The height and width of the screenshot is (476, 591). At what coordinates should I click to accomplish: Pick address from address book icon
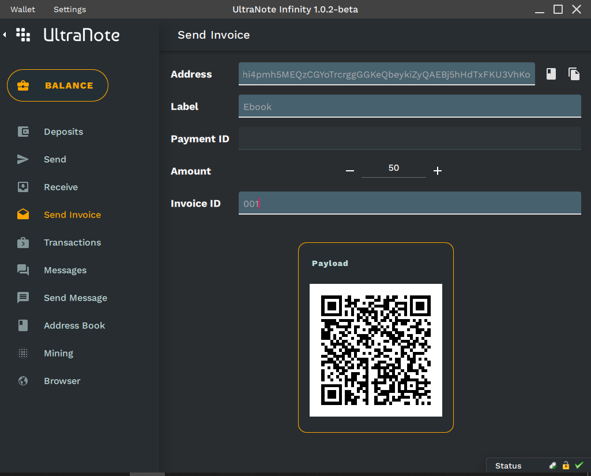551,74
